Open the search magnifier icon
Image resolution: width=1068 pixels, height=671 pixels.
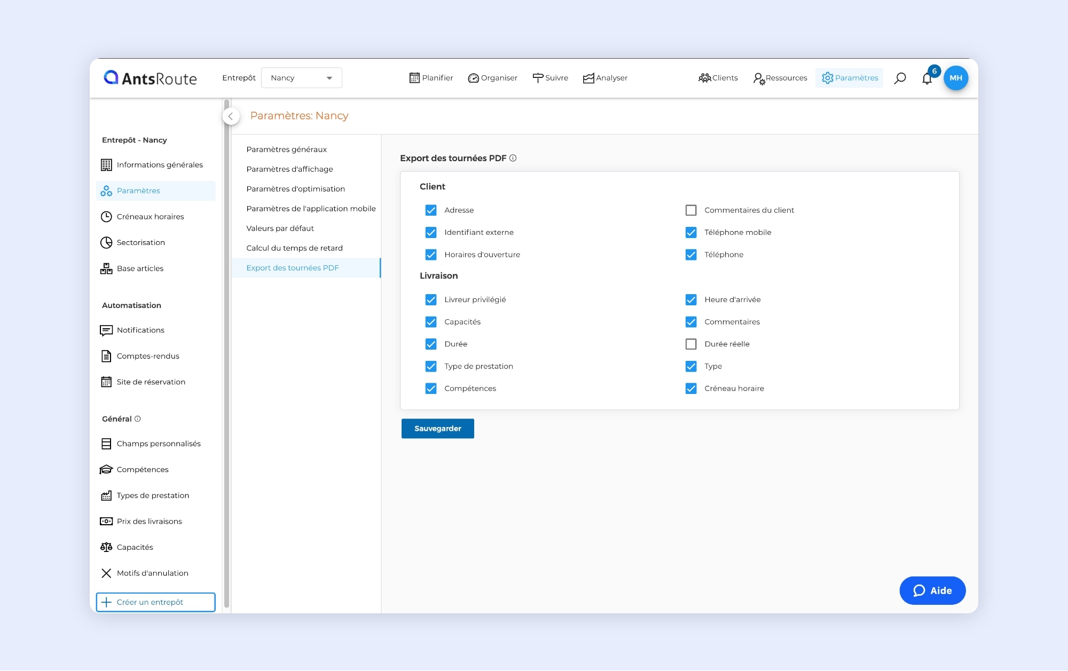900,78
